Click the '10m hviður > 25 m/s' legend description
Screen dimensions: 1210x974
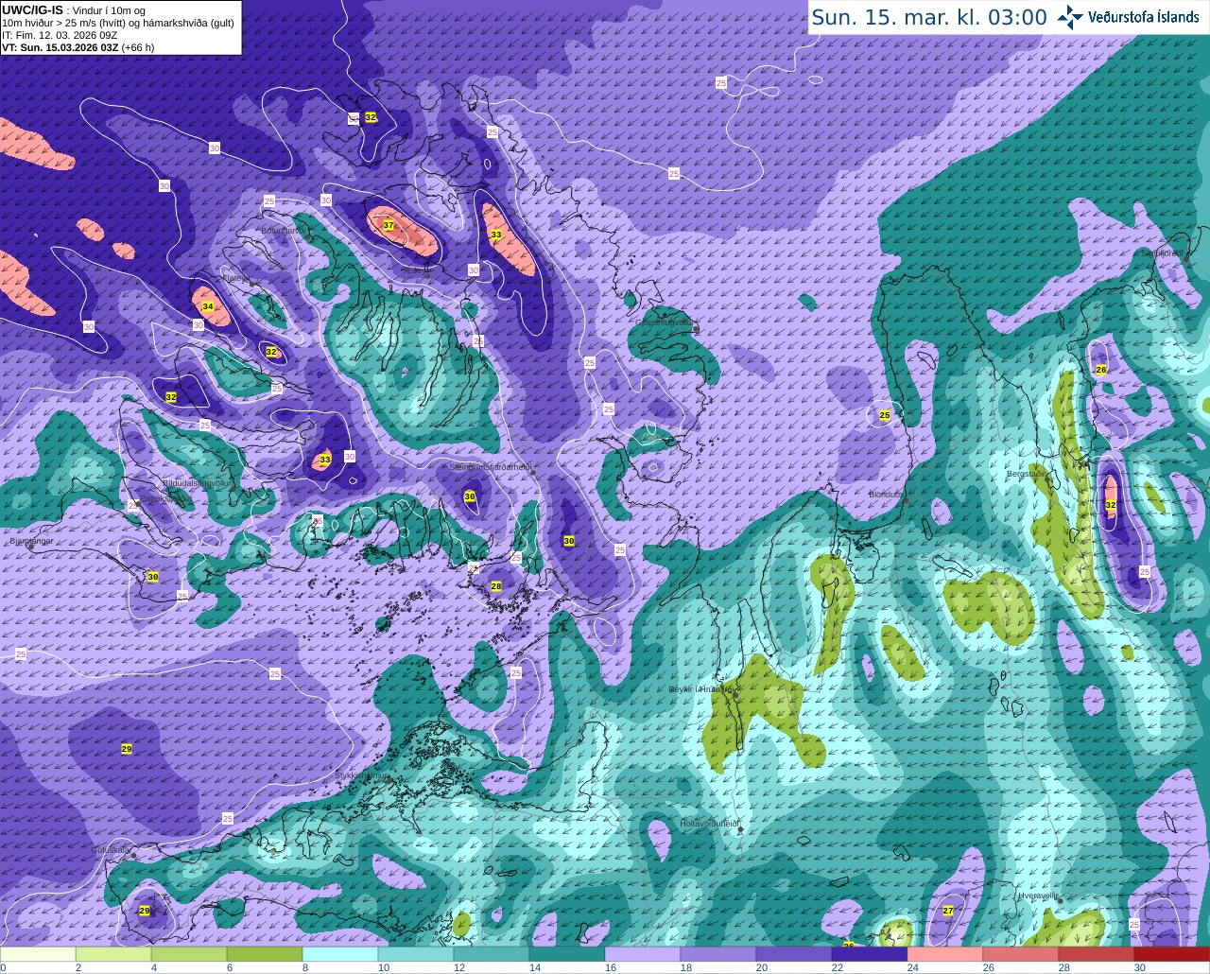(x=118, y=23)
